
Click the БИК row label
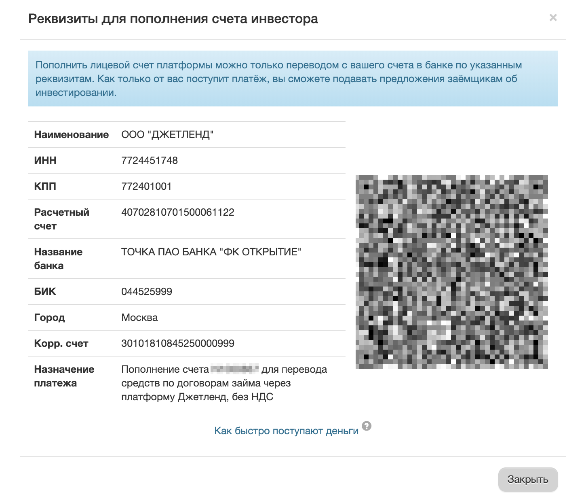point(45,291)
